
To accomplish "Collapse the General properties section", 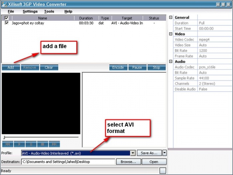I will (x=171, y=17).
